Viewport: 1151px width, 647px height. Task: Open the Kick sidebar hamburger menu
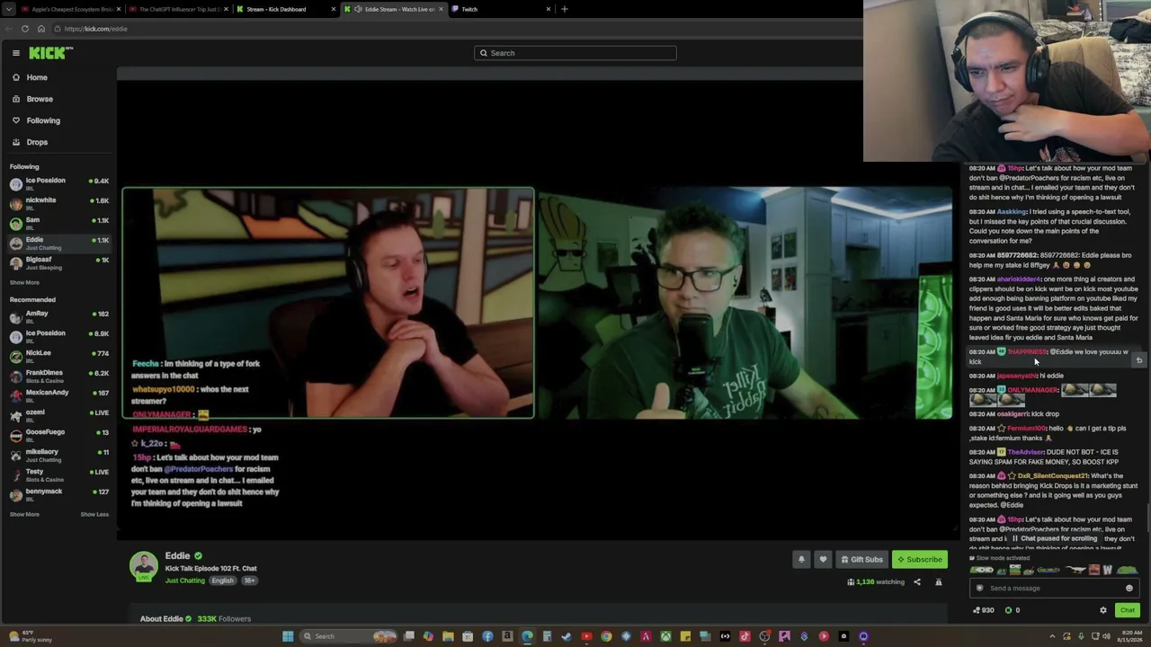[x=16, y=53]
